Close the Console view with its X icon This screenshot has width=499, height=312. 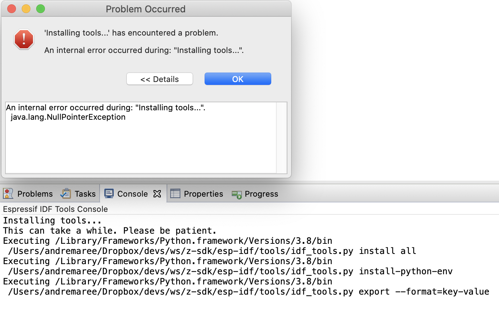tap(157, 194)
